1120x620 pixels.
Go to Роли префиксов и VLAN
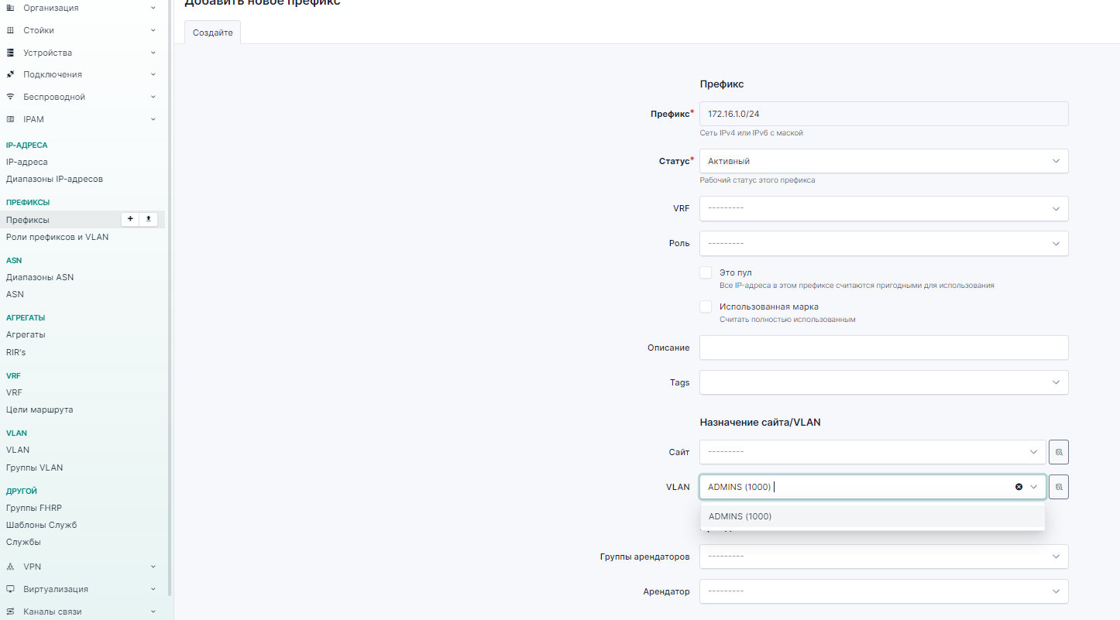[57, 237]
